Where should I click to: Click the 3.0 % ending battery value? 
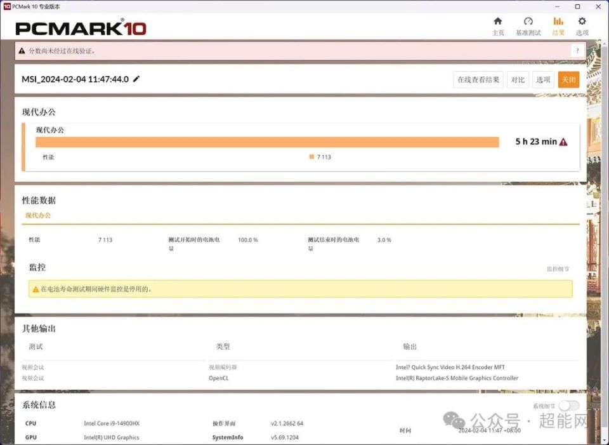click(x=384, y=240)
